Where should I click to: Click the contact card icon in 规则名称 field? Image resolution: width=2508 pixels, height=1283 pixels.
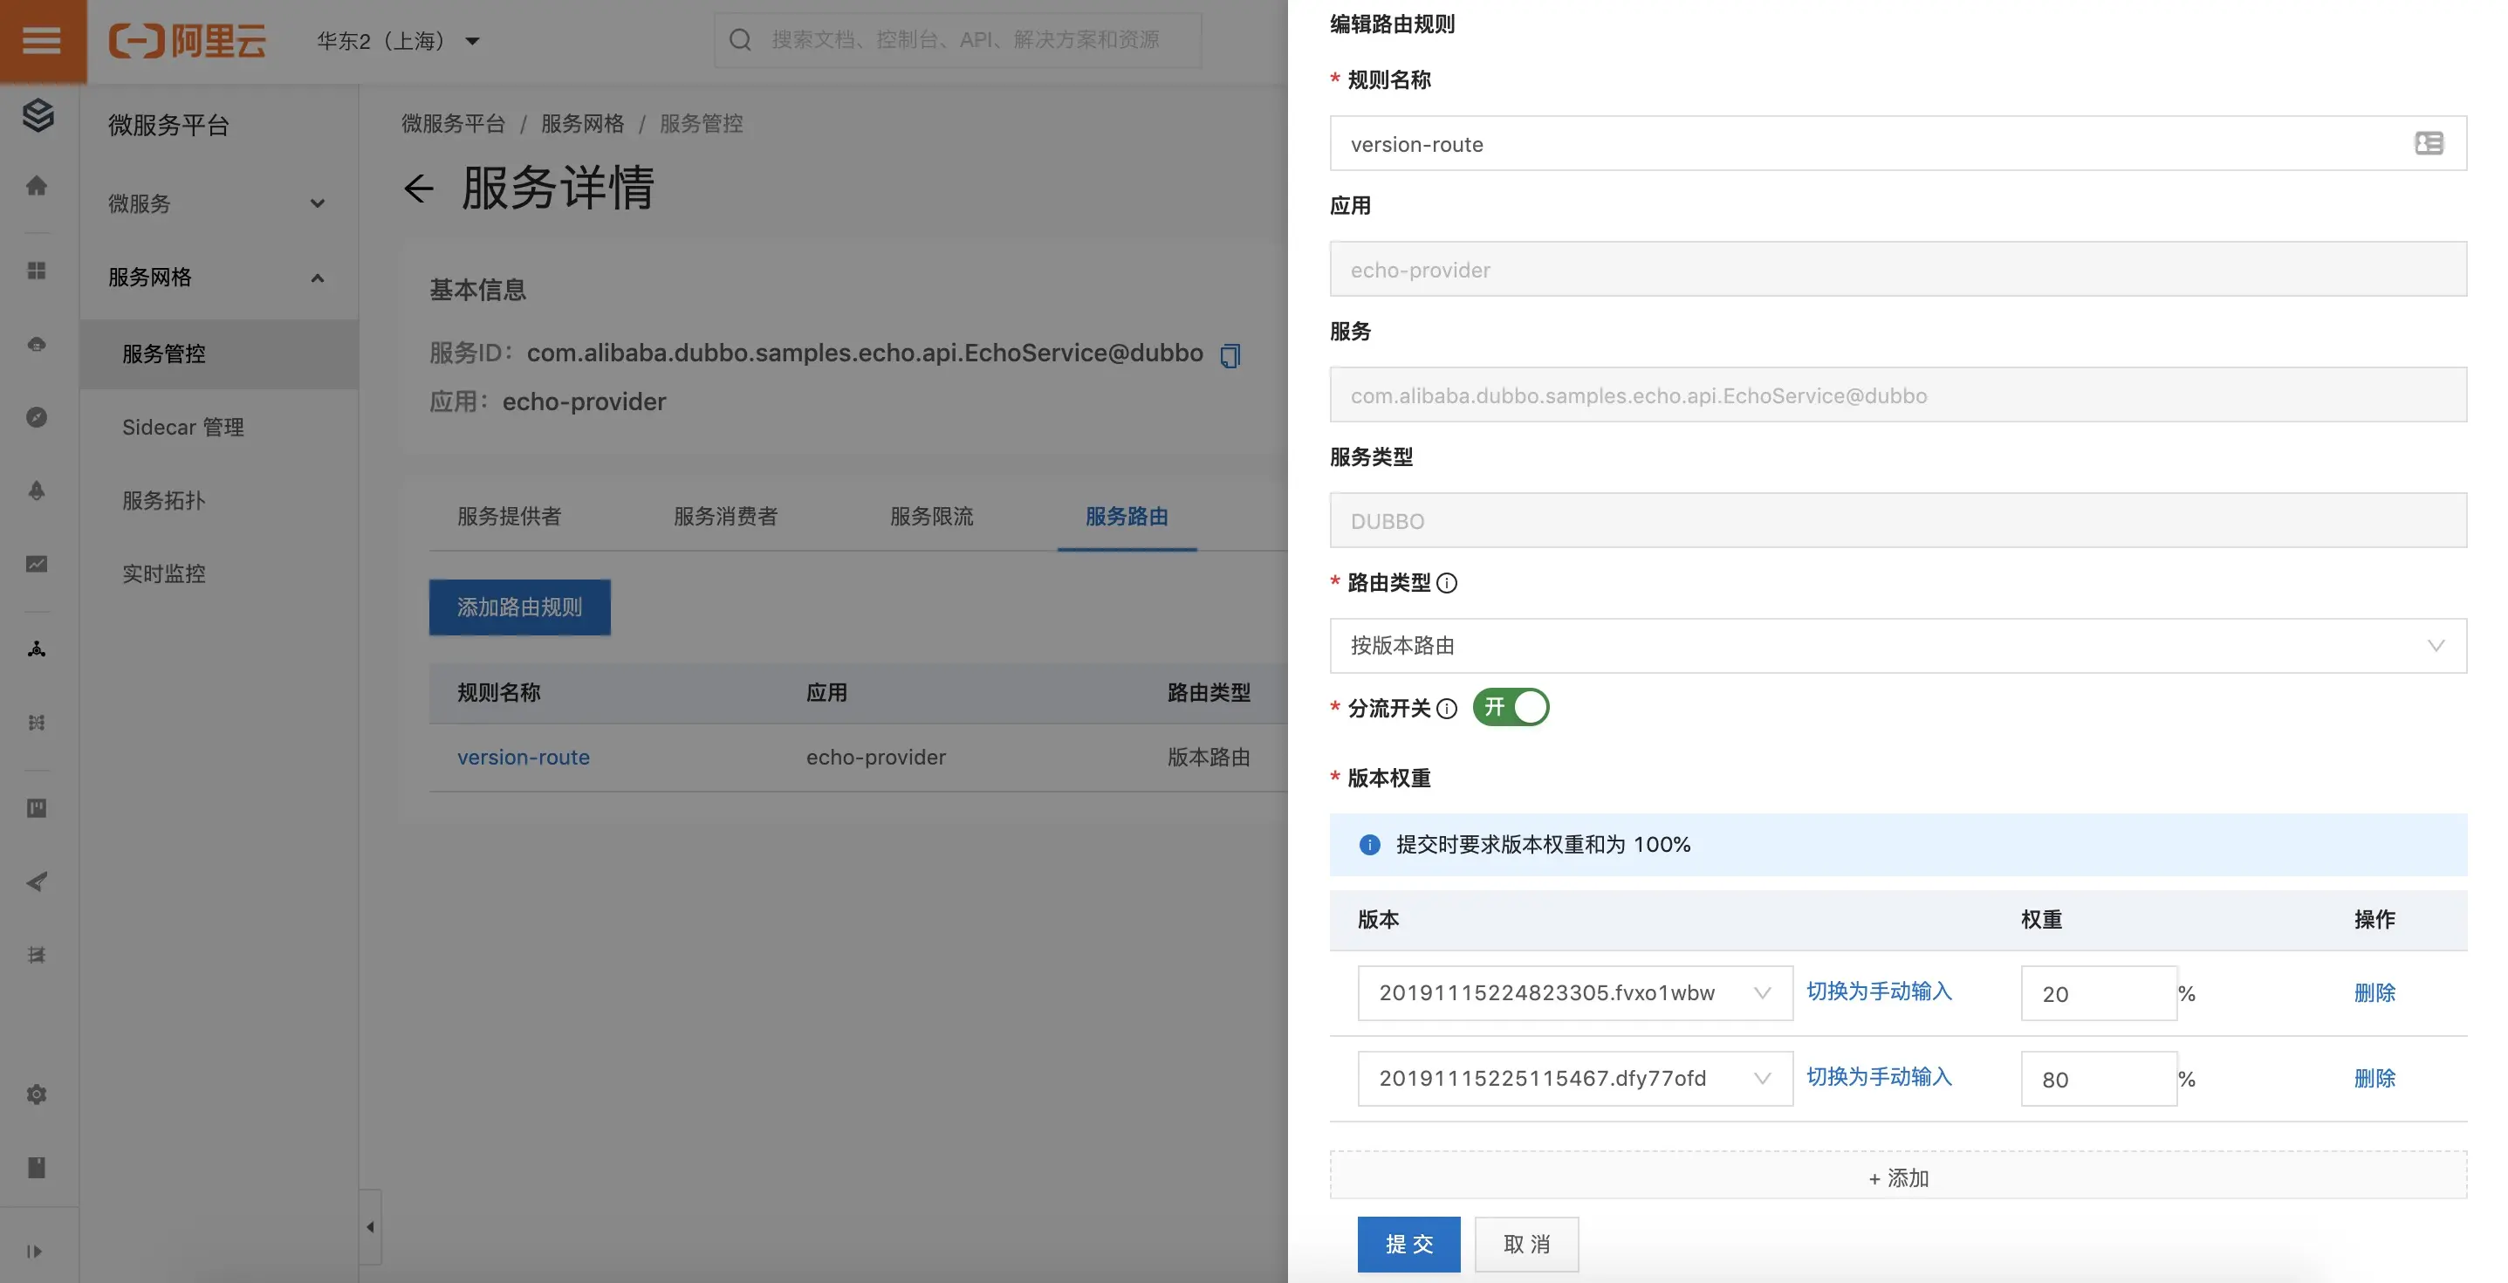(2429, 144)
